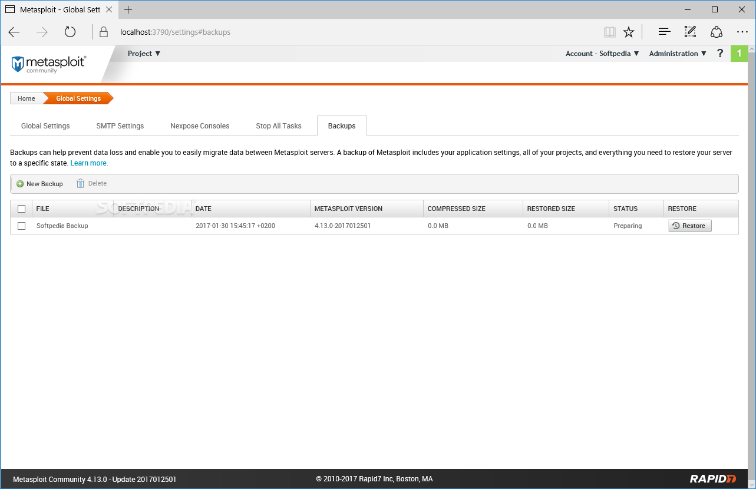Image resolution: width=756 pixels, height=489 pixels.
Task: Click in the address bar URL
Action: click(175, 32)
